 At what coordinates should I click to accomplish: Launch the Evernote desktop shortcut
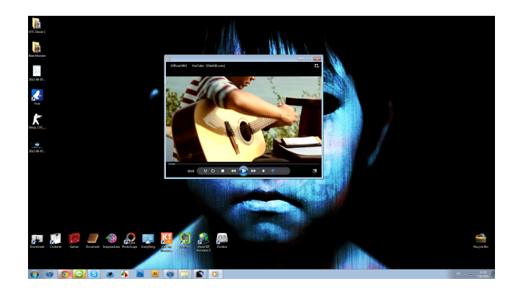(185, 241)
